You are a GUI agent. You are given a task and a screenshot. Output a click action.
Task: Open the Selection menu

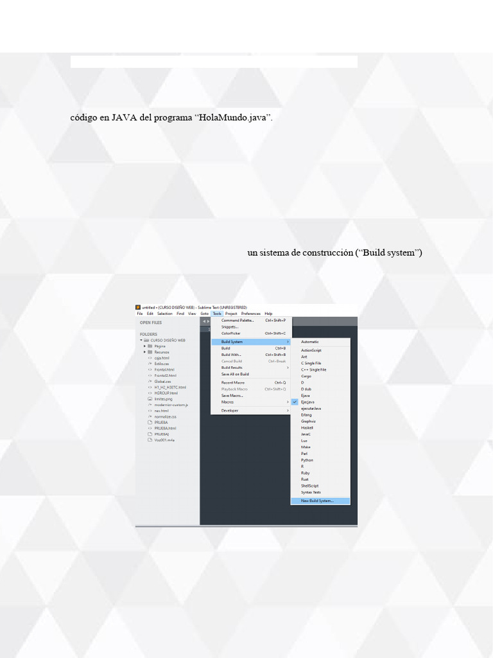(165, 314)
